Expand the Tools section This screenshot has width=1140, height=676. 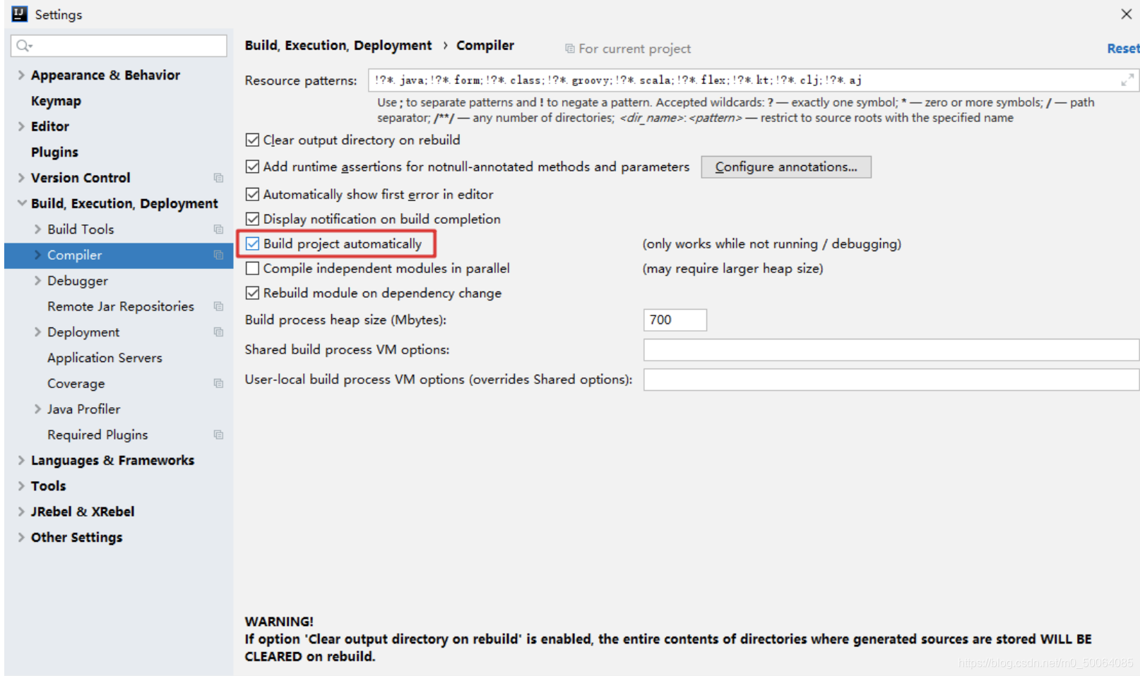tap(21, 486)
